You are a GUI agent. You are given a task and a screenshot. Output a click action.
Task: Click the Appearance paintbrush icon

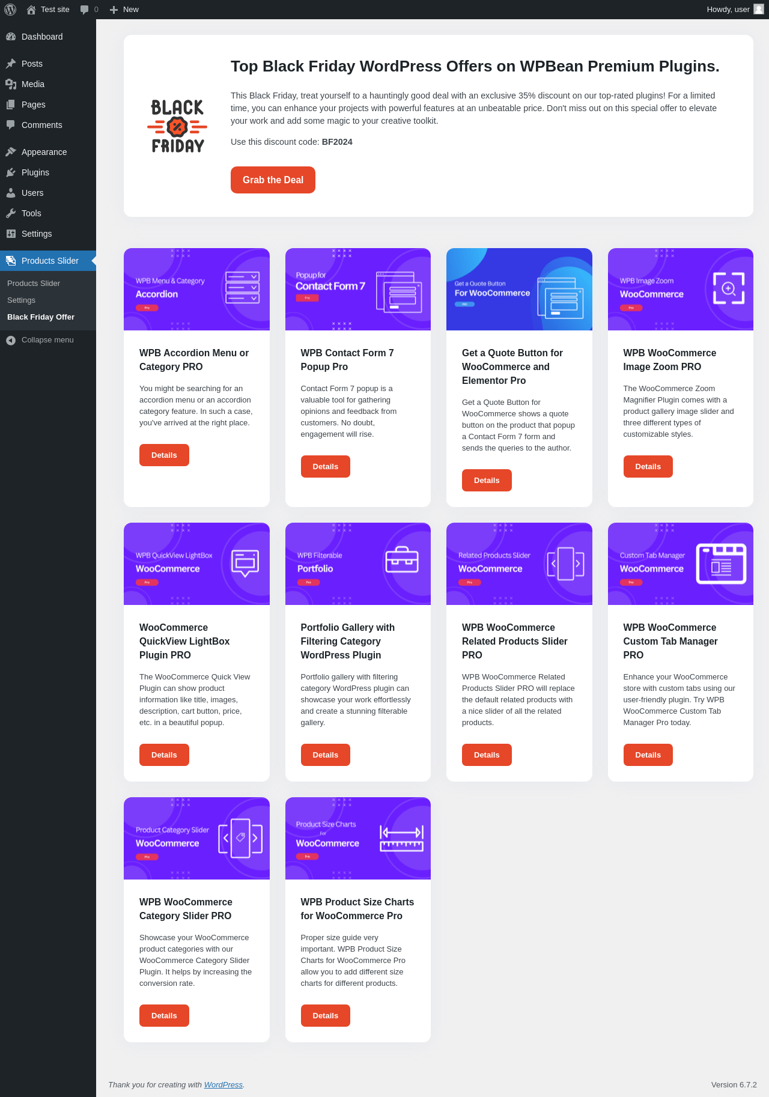click(11, 152)
